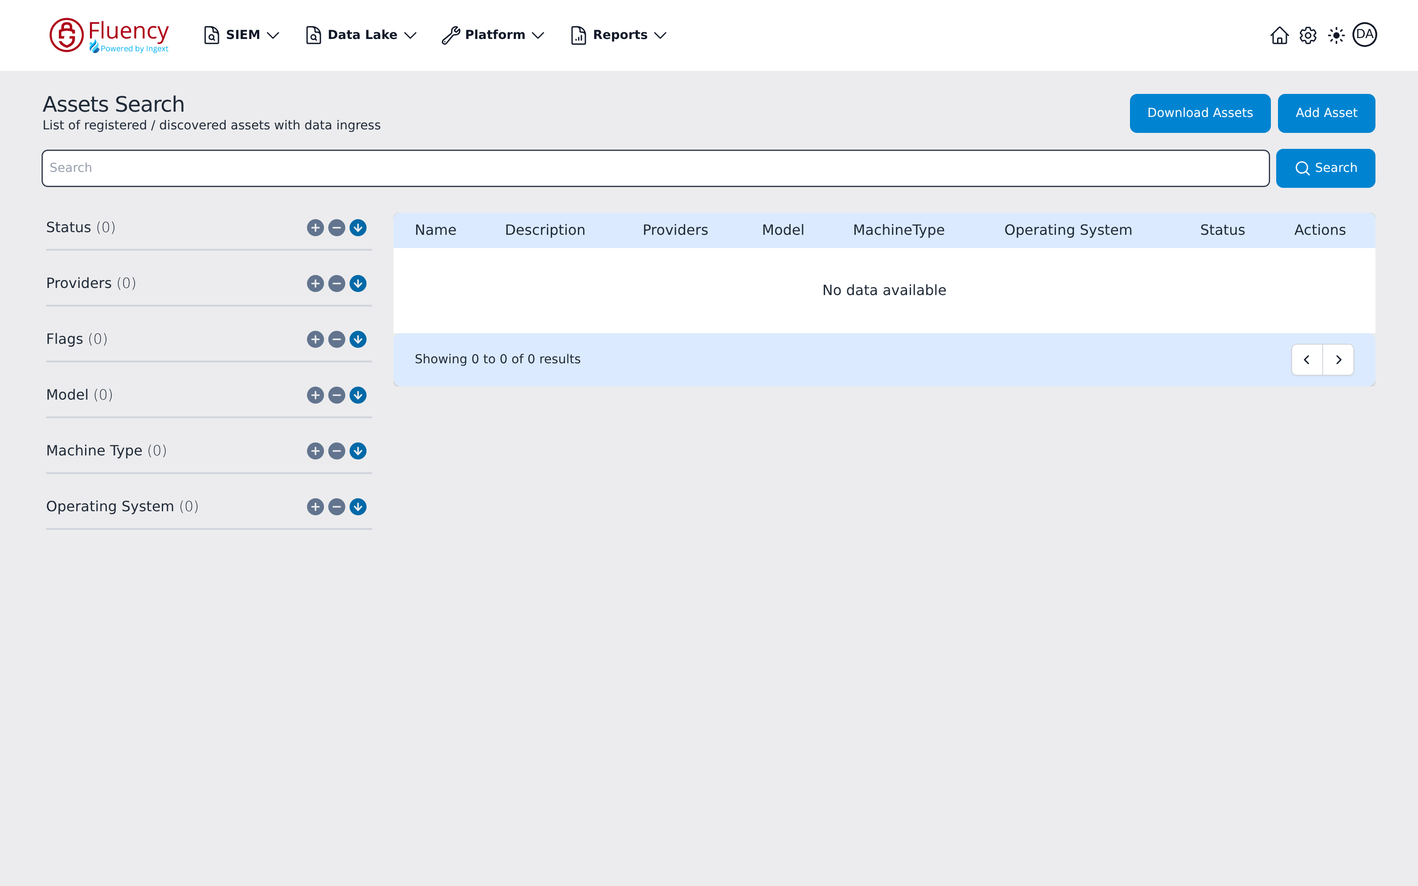Click the 'Showing 0 to 0 of 0 results' text
Viewport: 1418px width, 886px height.
(x=498, y=359)
